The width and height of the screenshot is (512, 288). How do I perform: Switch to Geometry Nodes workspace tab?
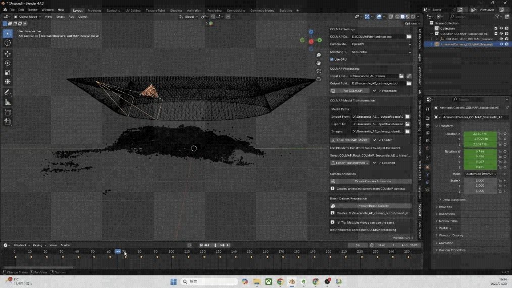click(x=262, y=11)
